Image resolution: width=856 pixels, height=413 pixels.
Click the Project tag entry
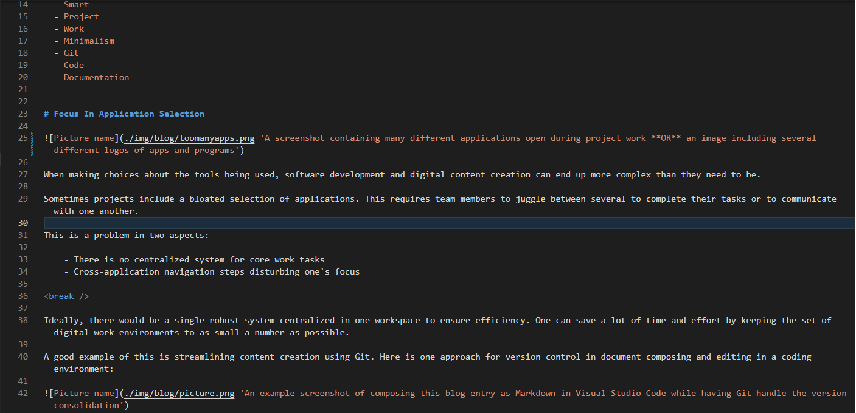click(81, 16)
